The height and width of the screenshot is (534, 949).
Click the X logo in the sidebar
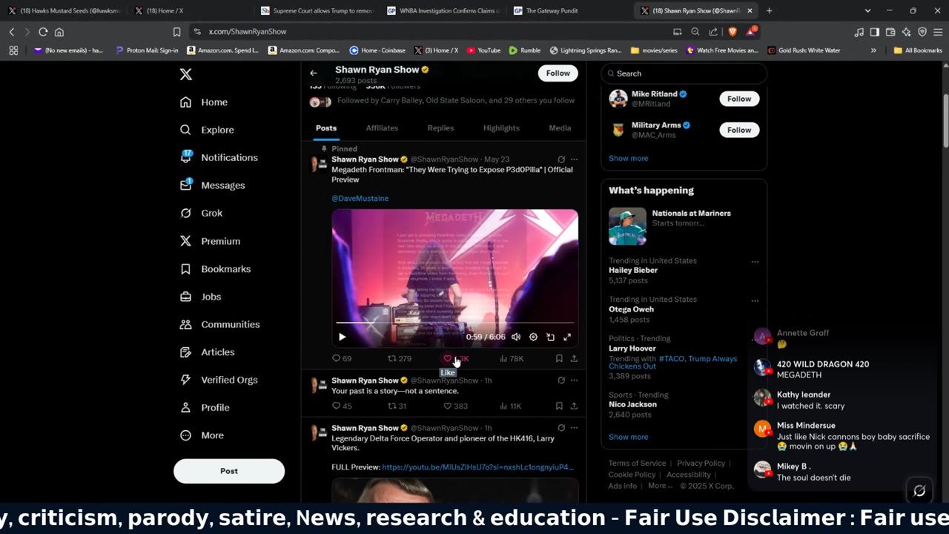[186, 74]
